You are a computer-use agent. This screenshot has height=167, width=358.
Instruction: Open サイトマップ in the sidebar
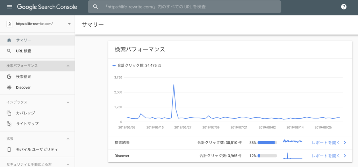(37, 124)
